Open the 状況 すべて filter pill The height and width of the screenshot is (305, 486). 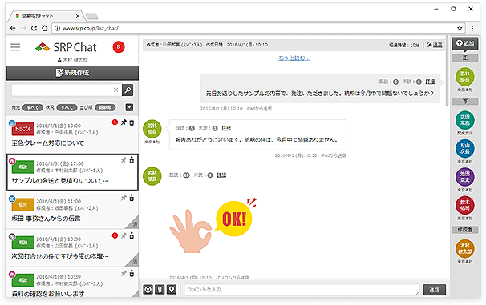tap(67, 107)
